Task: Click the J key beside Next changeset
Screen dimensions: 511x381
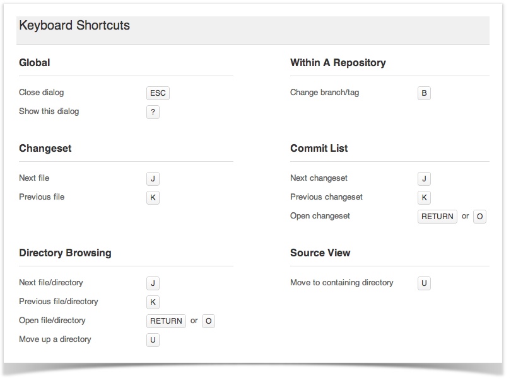Action: 424,179
